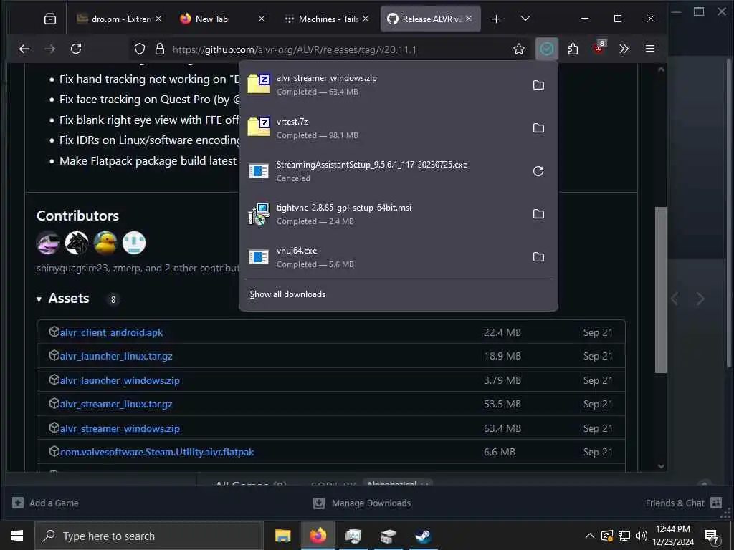Open the Extensions puzzle icon
Image resolution: width=734 pixels, height=550 pixels.
pos(573,49)
